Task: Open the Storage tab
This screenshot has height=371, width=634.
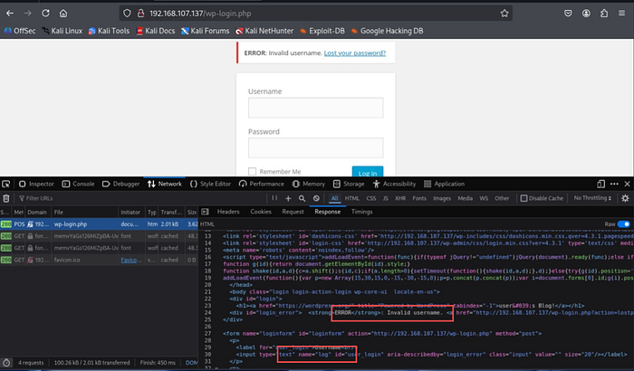Action: tap(349, 184)
